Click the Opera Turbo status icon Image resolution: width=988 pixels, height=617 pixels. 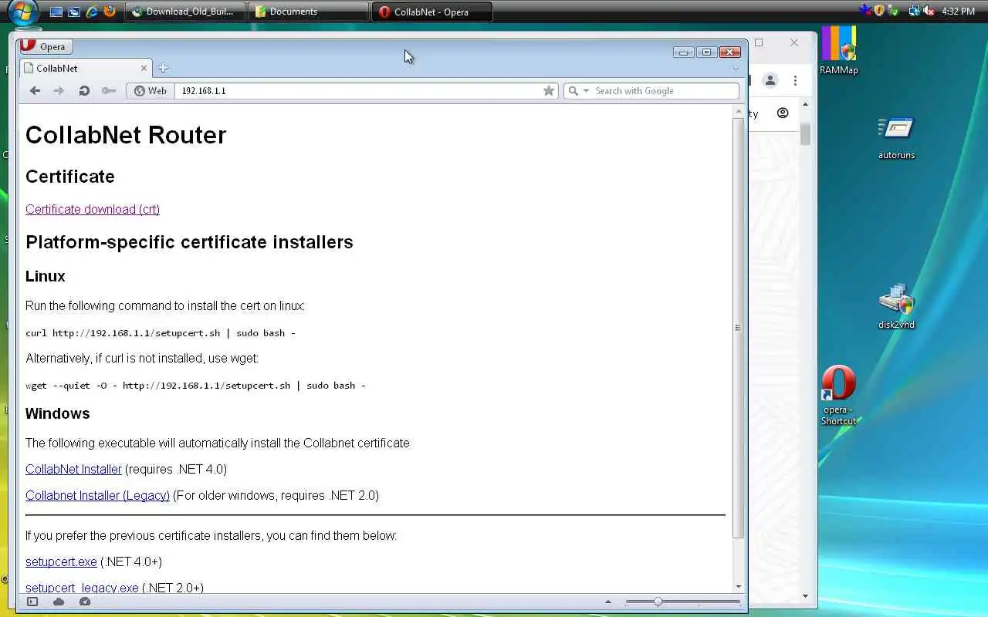85,602
